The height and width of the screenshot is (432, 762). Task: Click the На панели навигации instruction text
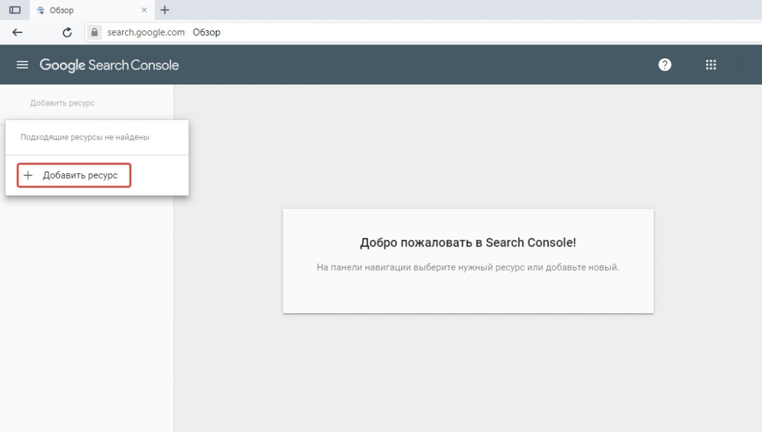[x=468, y=267]
